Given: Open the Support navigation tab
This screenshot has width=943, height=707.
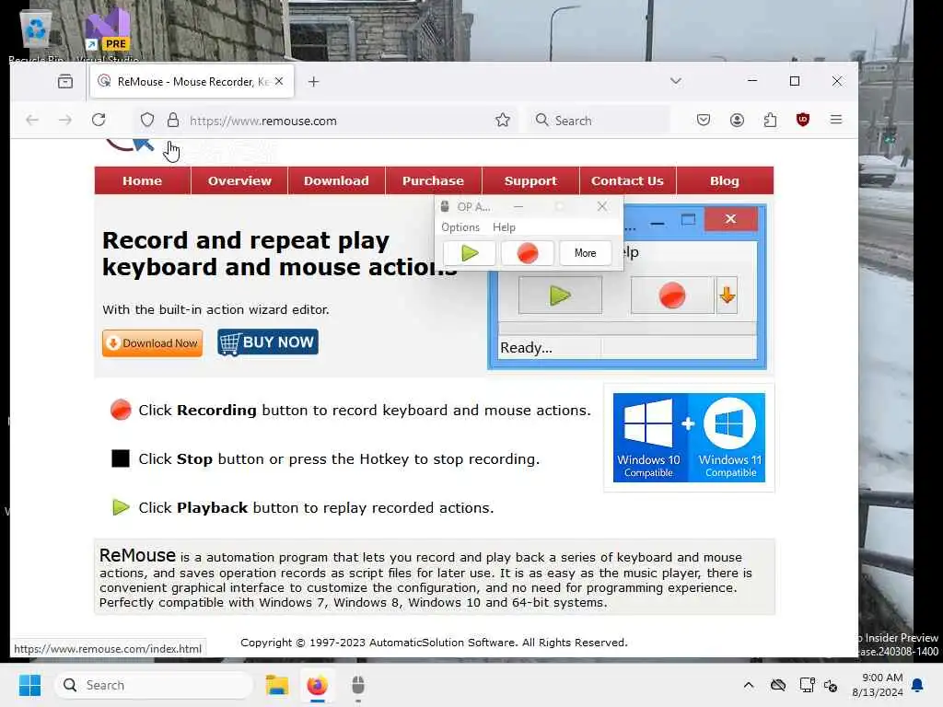Looking at the screenshot, I should coord(530,181).
